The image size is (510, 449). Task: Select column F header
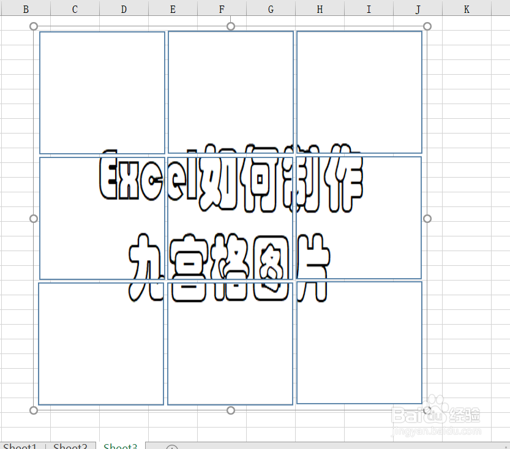point(222,9)
